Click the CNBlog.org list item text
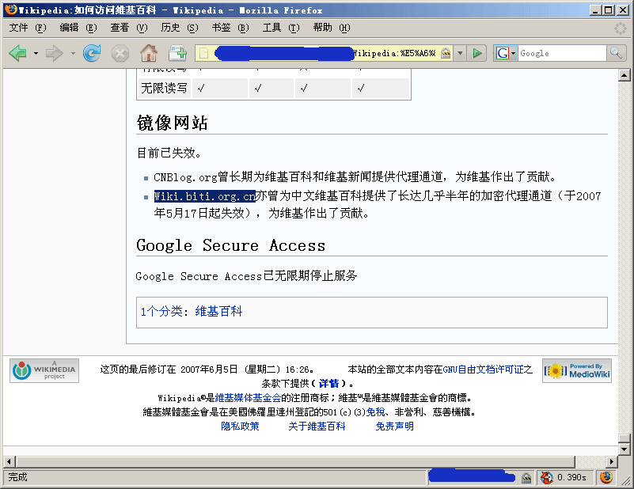Screen dimensions: 634x489 click(355, 176)
